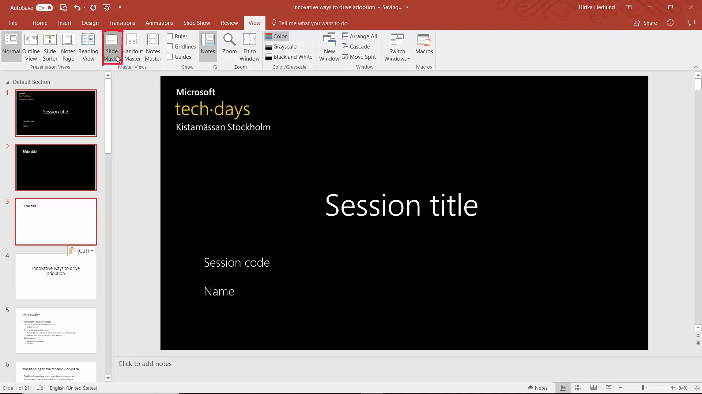The height and width of the screenshot is (394, 702).
Task: Select Black and White display mode
Action: 289,57
